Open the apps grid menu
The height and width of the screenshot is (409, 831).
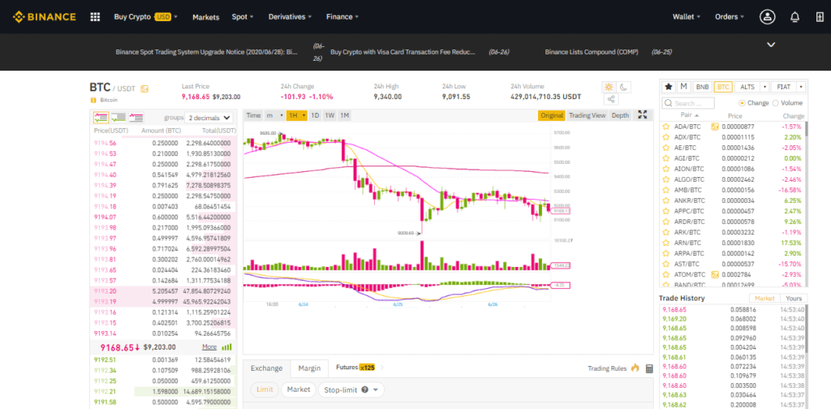[x=96, y=17]
